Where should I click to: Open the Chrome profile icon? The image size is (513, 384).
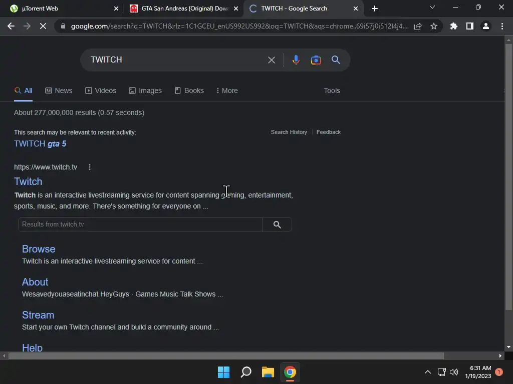[x=486, y=26]
